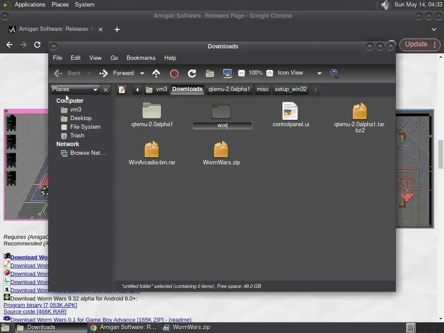Switch to Amigan Software taskbar entry
The width and height of the screenshot is (444, 333).
pyautogui.click(x=124, y=327)
